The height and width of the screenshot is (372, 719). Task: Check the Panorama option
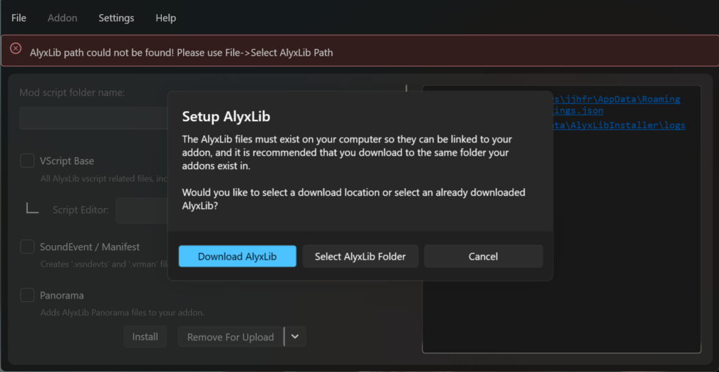(27, 295)
